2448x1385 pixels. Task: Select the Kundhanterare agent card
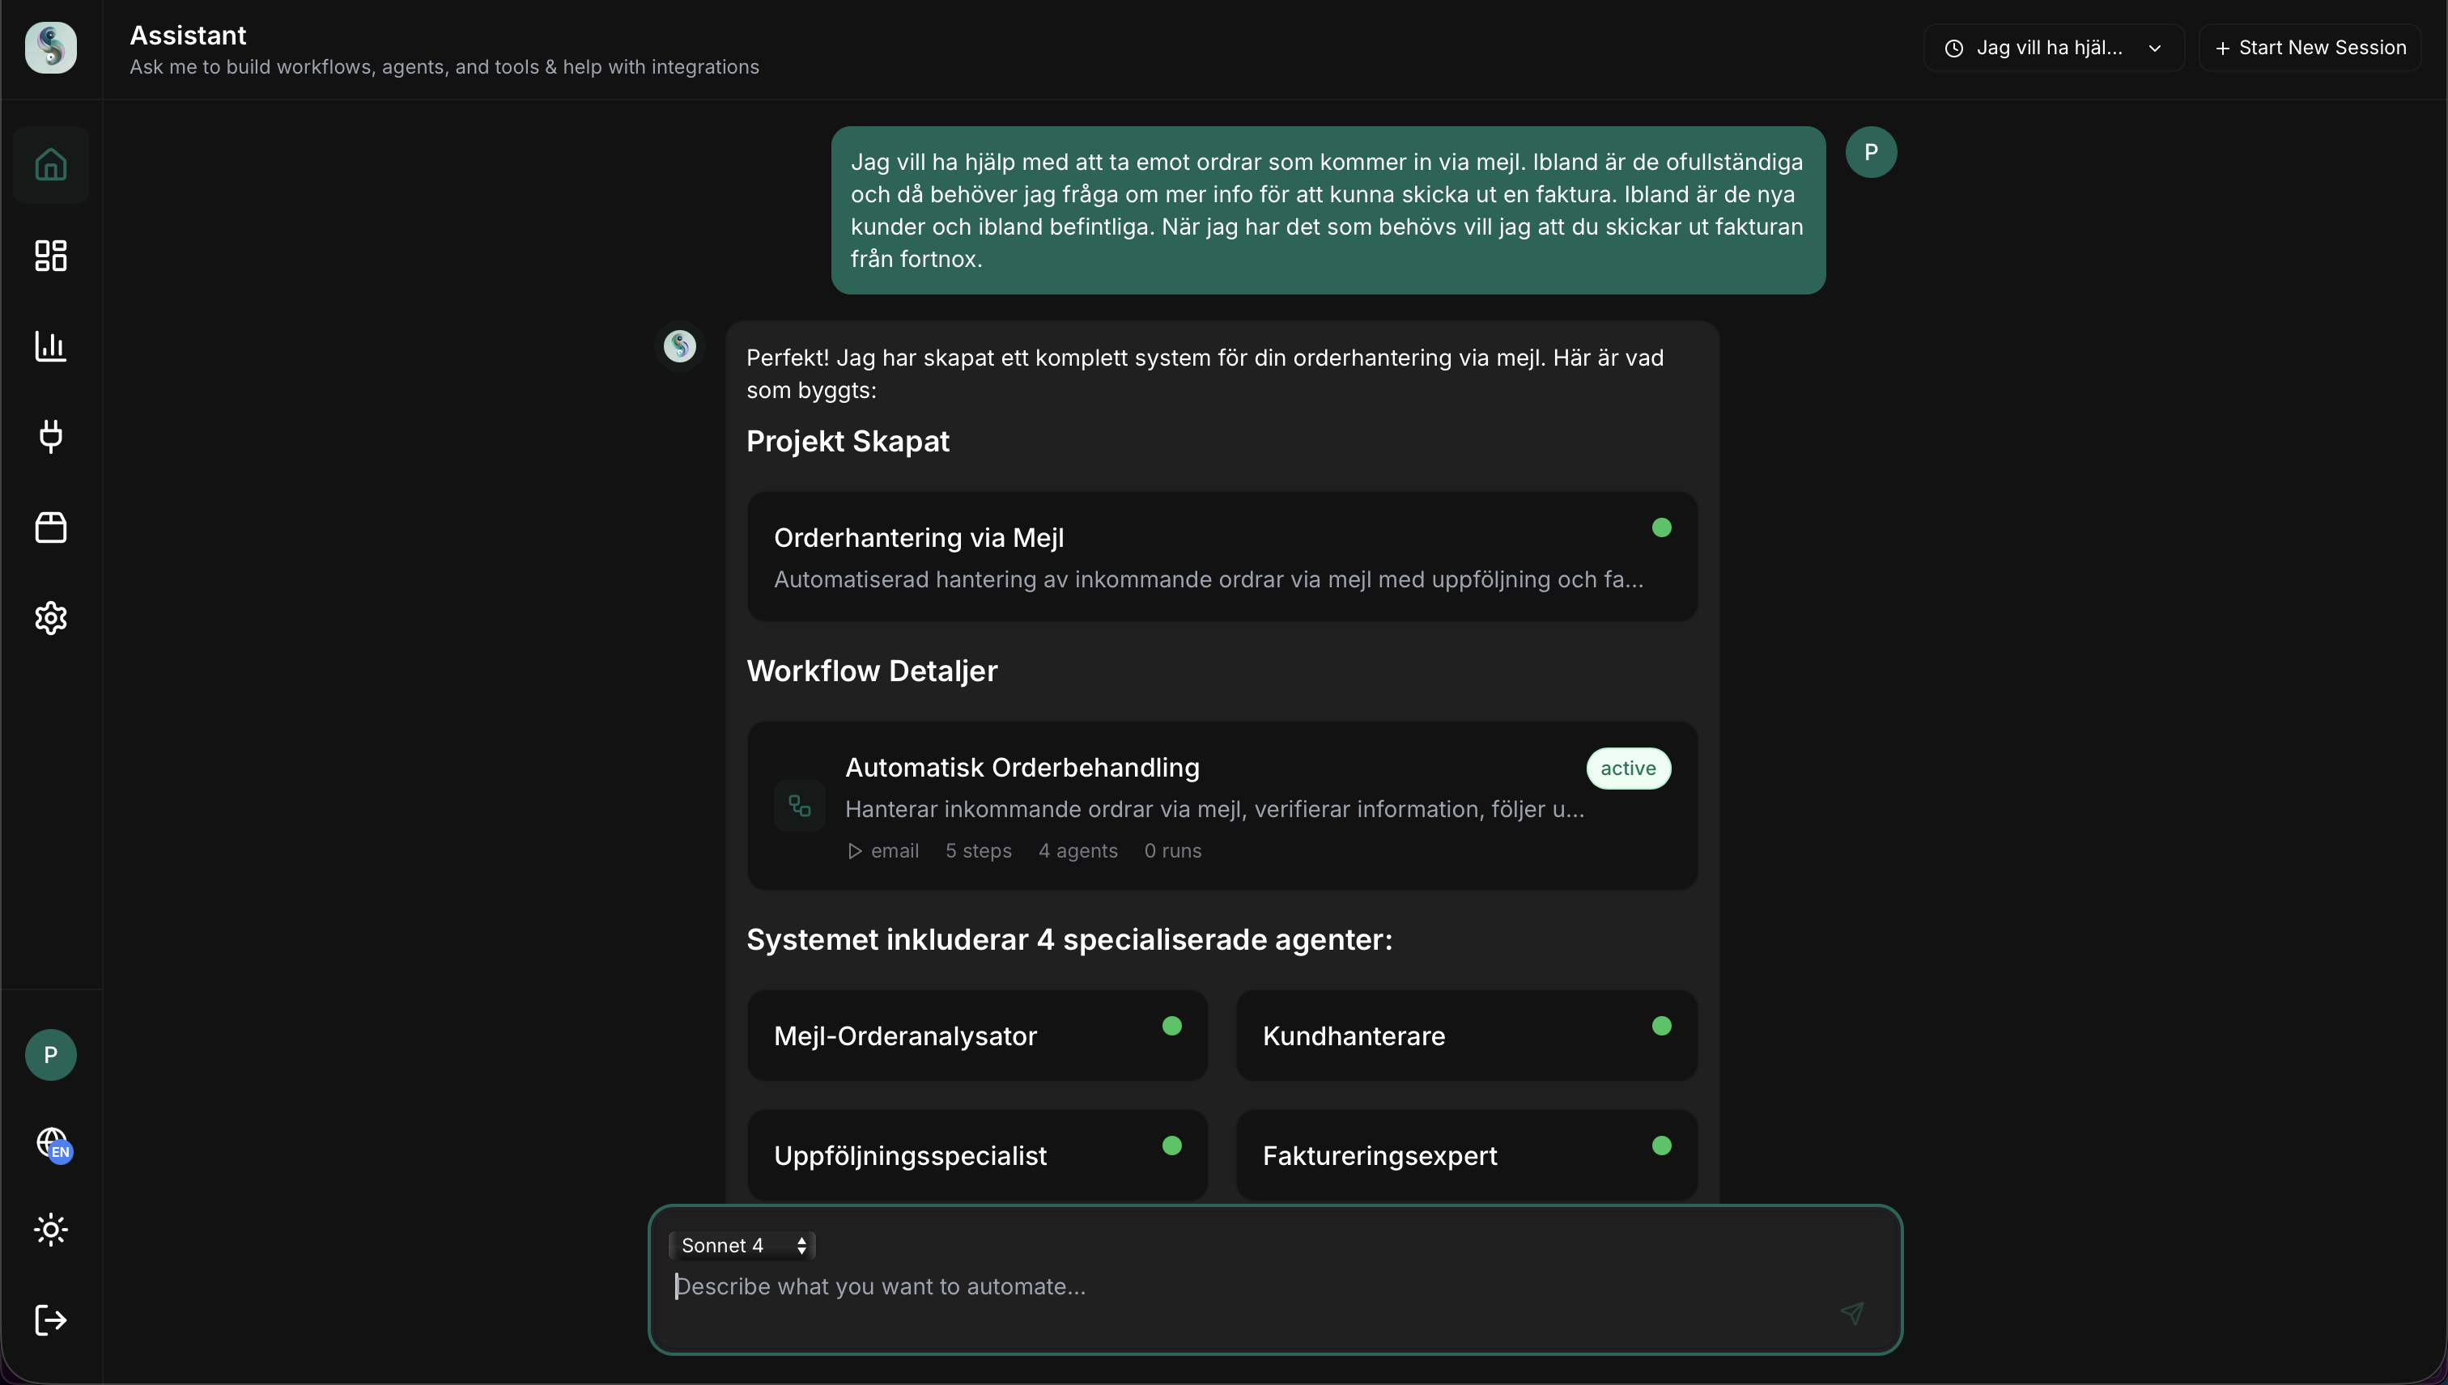pyautogui.click(x=1467, y=1036)
